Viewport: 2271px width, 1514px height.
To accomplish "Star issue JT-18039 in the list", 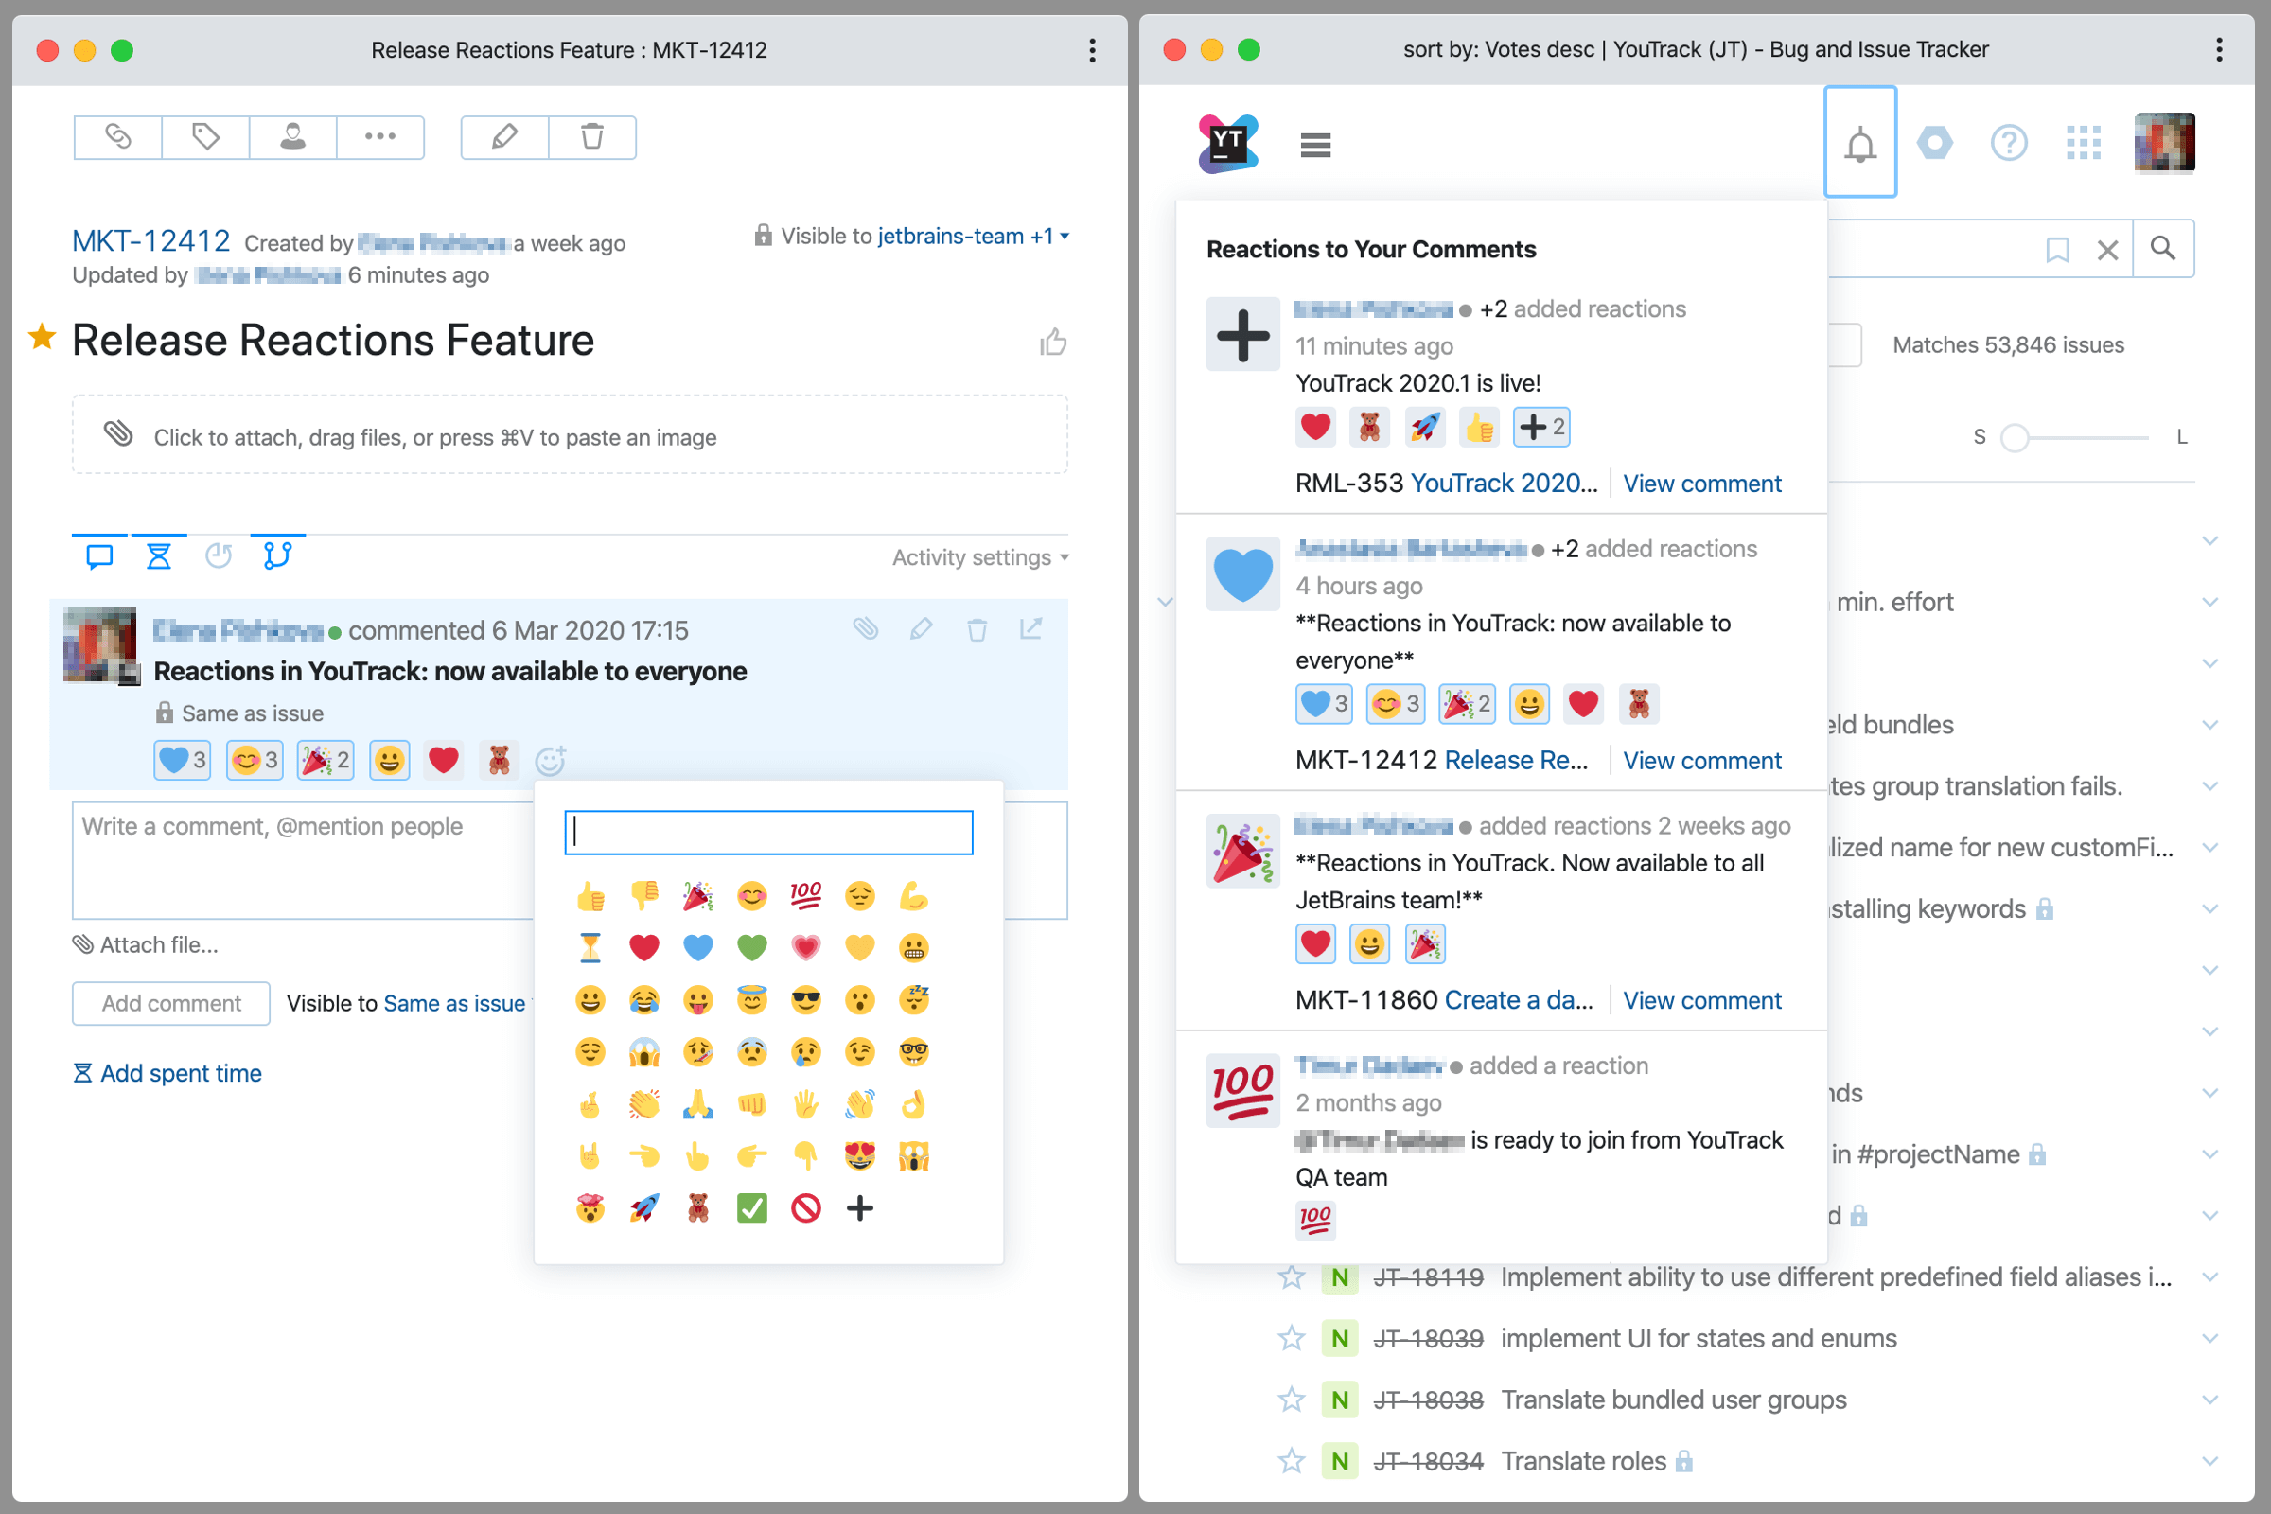I will click(x=1291, y=1338).
